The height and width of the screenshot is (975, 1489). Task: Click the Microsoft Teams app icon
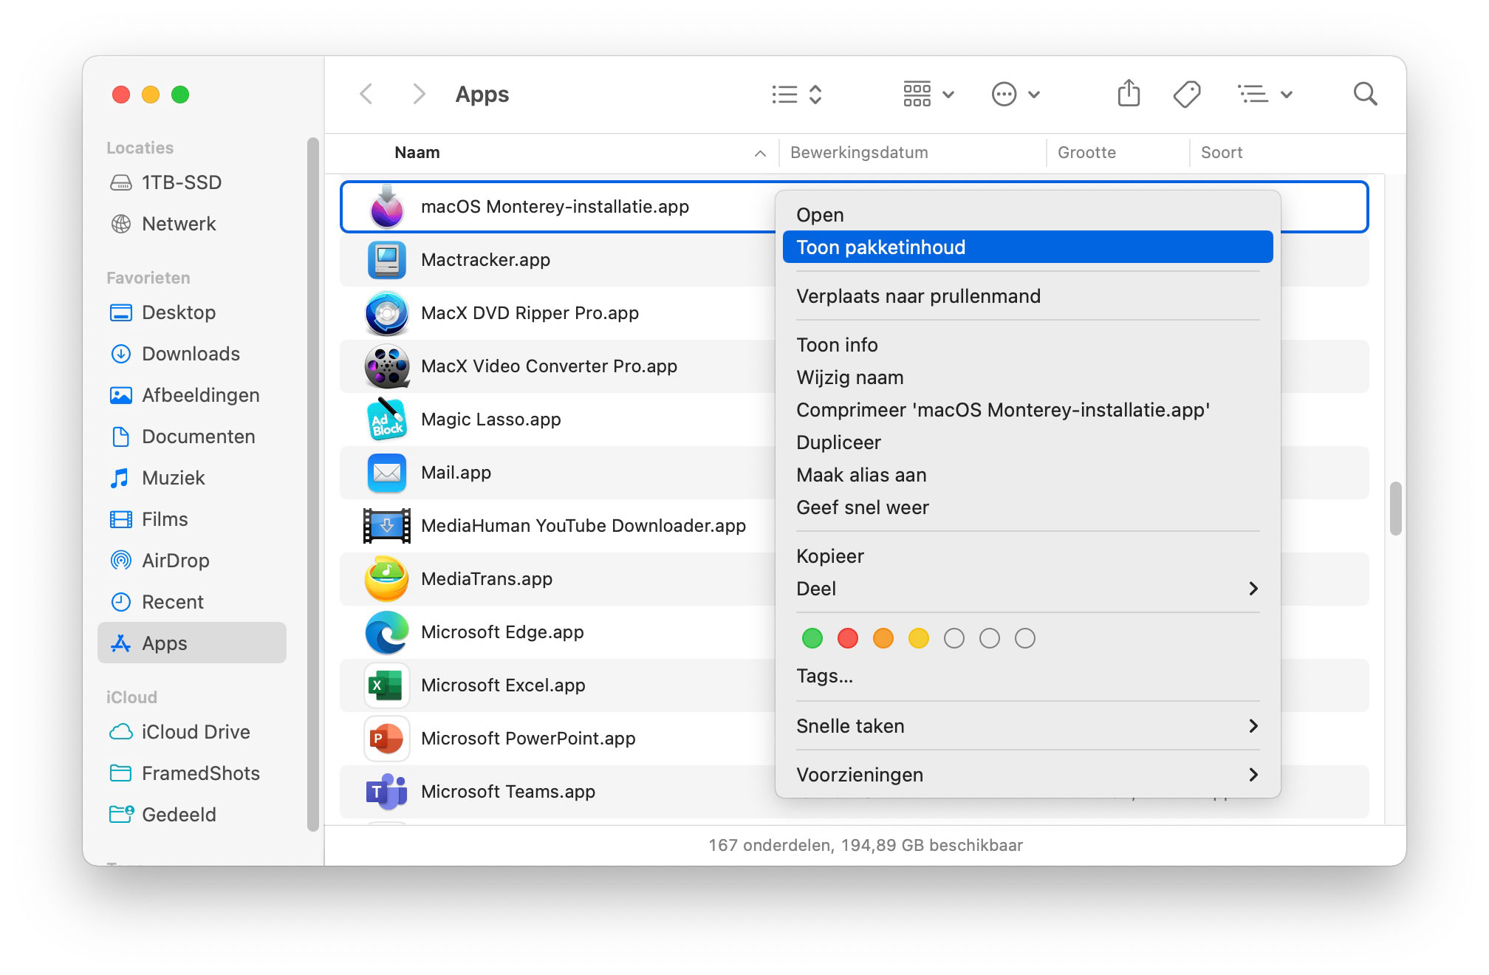pos(386,792)
